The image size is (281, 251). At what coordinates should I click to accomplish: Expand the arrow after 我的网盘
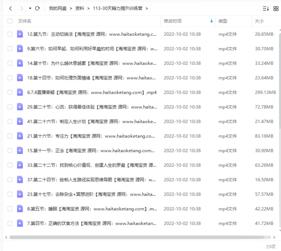(x=71, y=8)
